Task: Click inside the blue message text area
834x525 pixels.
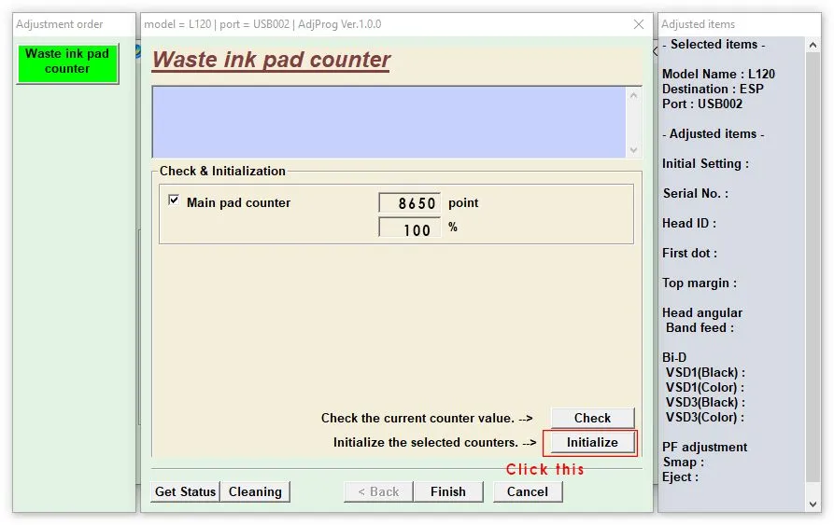Action: coord(389,122)
